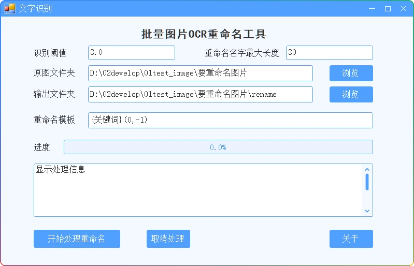Viewport: 414px width, 266px height.
Task: Maximize the 文字识别 window
Action: [x=388, y=9]
